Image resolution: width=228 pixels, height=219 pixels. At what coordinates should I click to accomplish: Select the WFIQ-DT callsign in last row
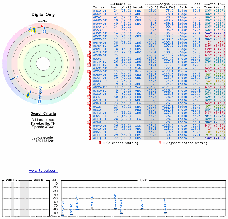(100, 138)
